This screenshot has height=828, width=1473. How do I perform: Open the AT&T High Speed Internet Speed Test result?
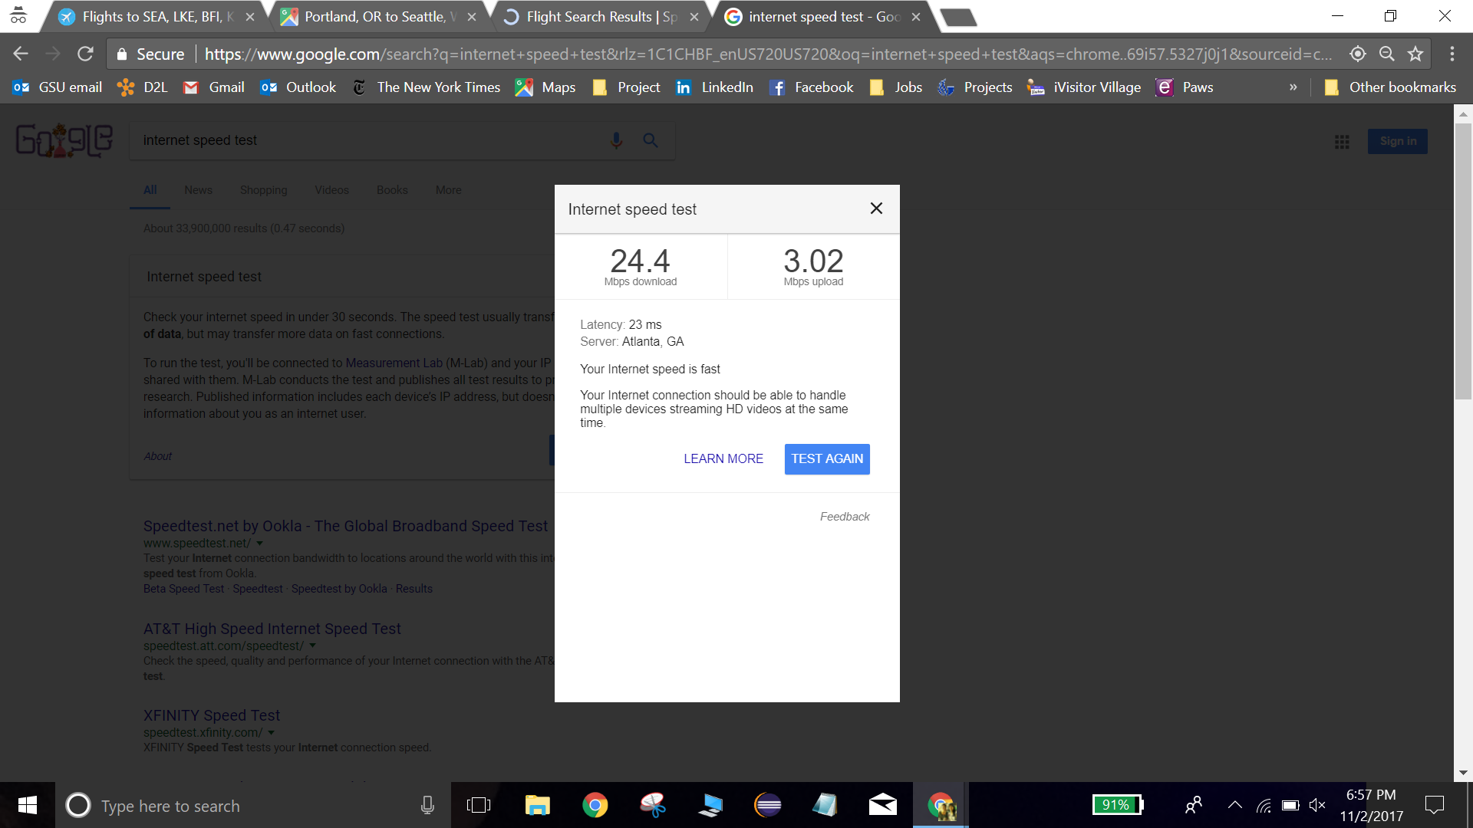272,629
